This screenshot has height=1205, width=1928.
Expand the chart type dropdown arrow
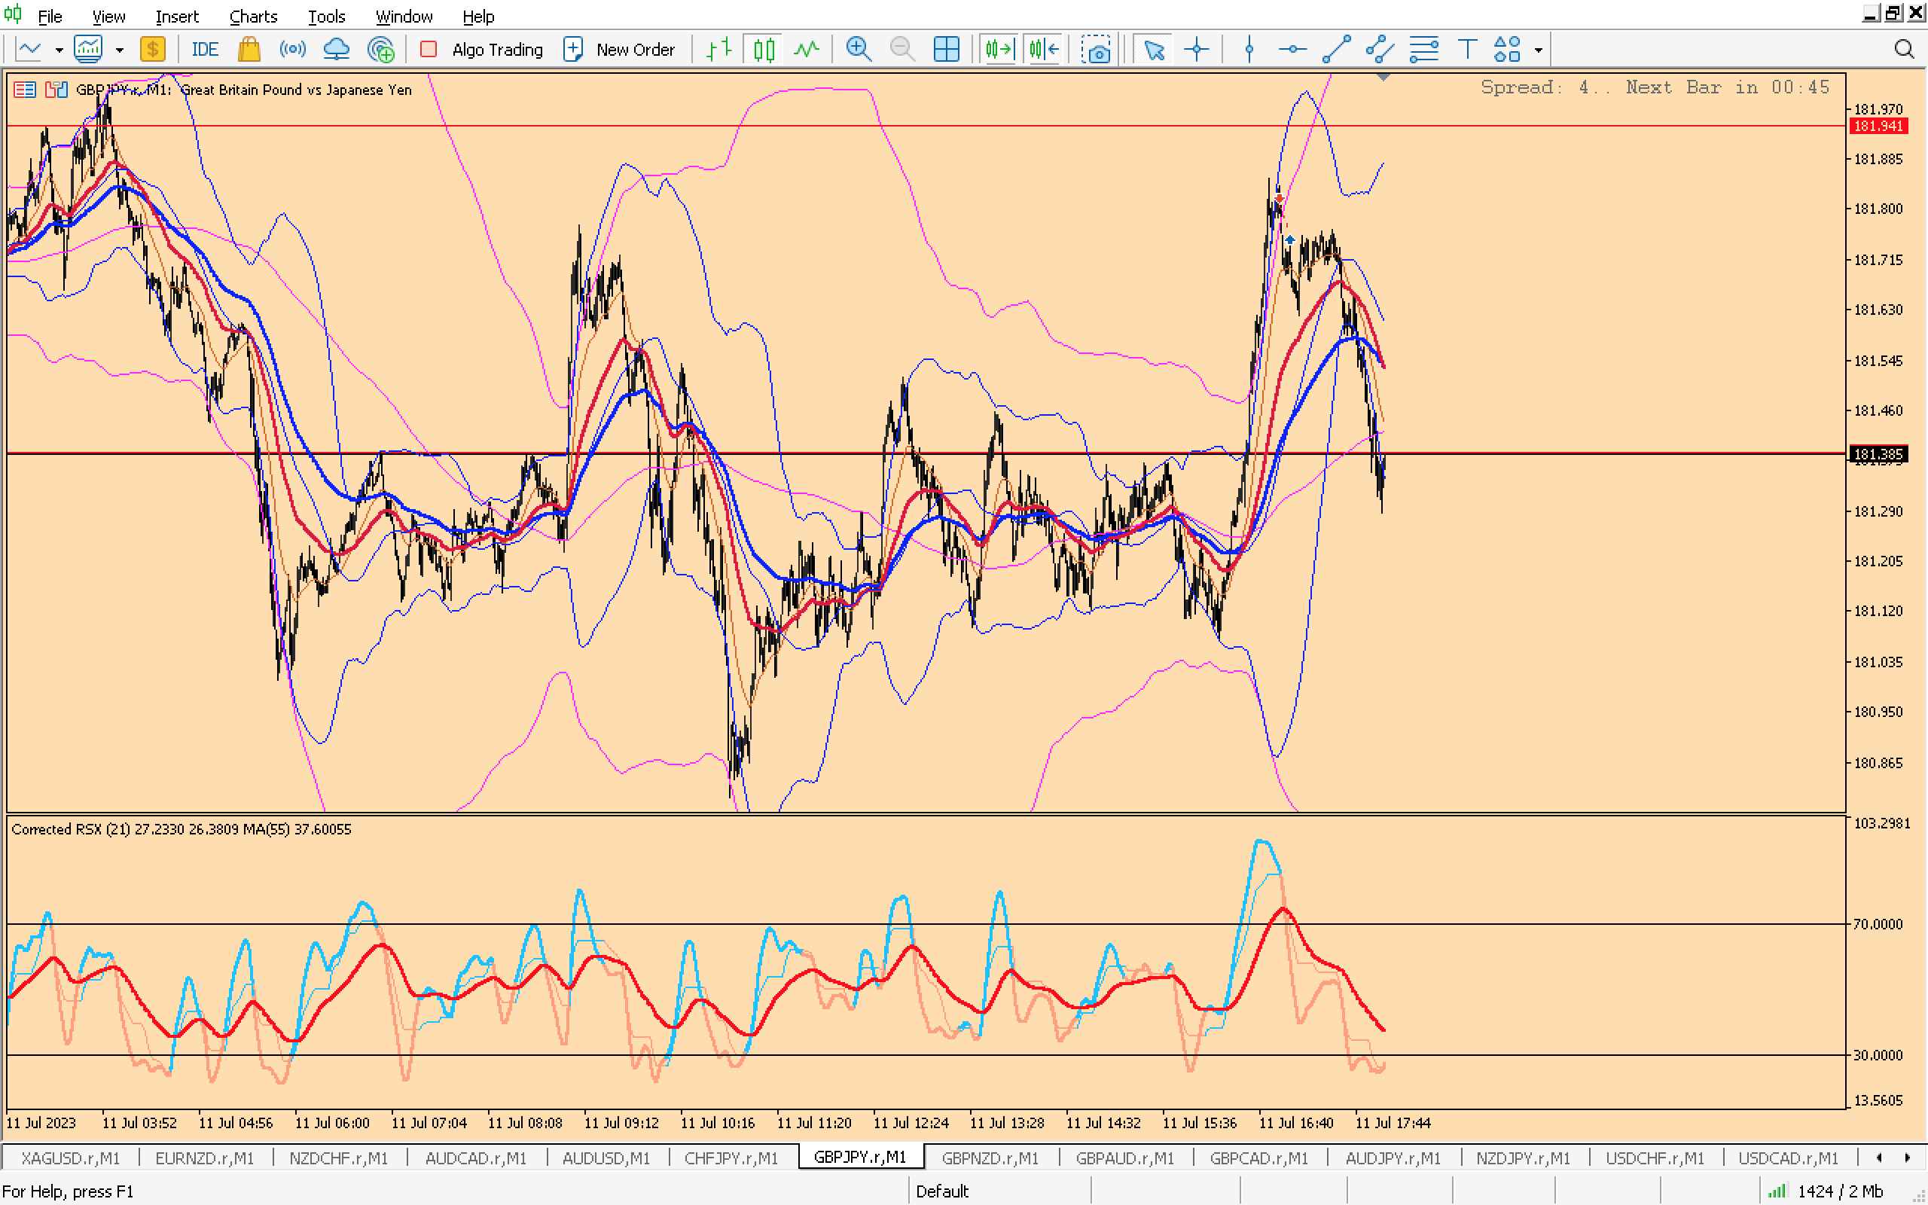coord(59,50)
